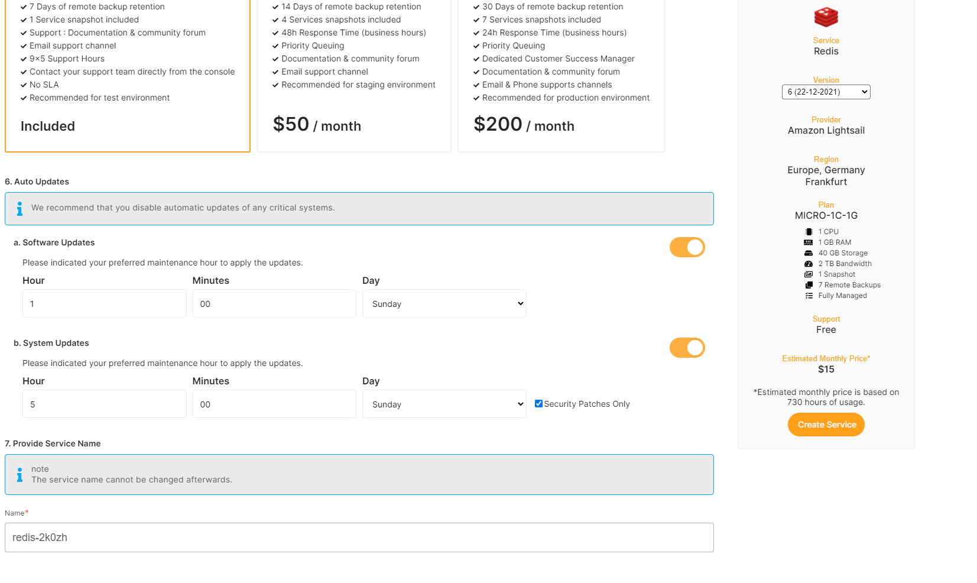Click the storage drive icon beside 40 GB Storage
Viewport: 977px width, 583px height.
coord(809,253)
